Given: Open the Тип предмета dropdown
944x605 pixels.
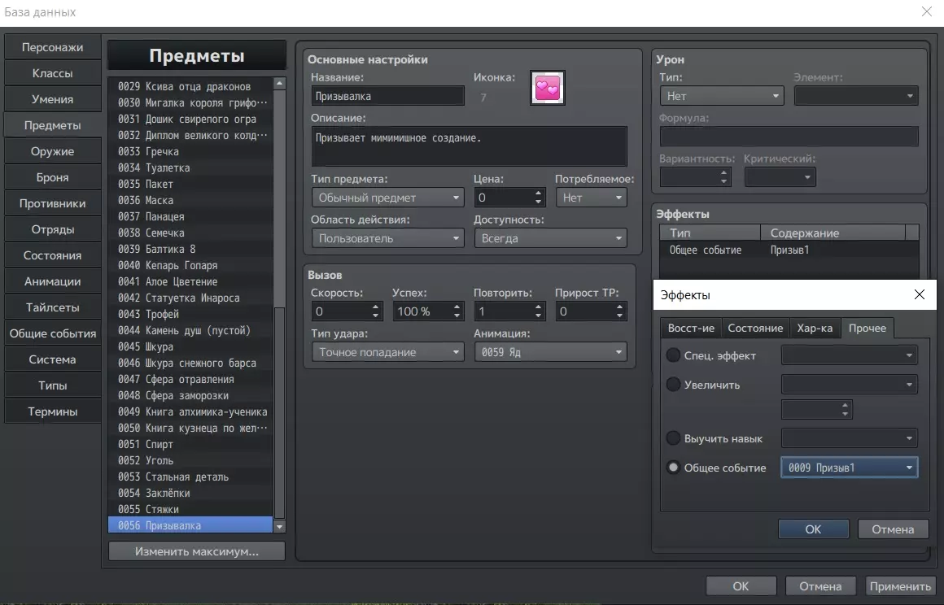Looking at the screenshot, I should (x=387, y=198).
